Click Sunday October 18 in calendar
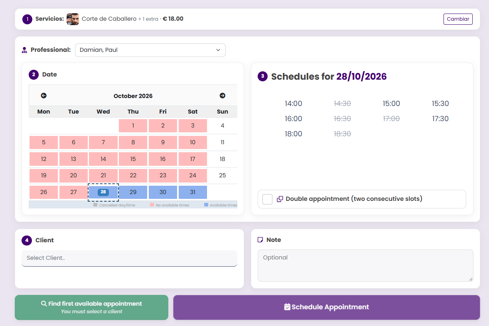This screenshot has width=489, height=326. pos(223,159)
